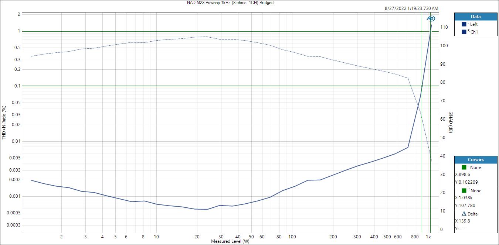Screen dimensions: 499x245
Task: Click the cursor marker at 0.1% intersection
Action: point(422,86)
